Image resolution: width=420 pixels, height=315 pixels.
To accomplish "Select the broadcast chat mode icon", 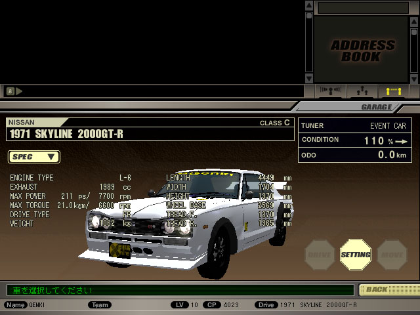I will point(331,91).
